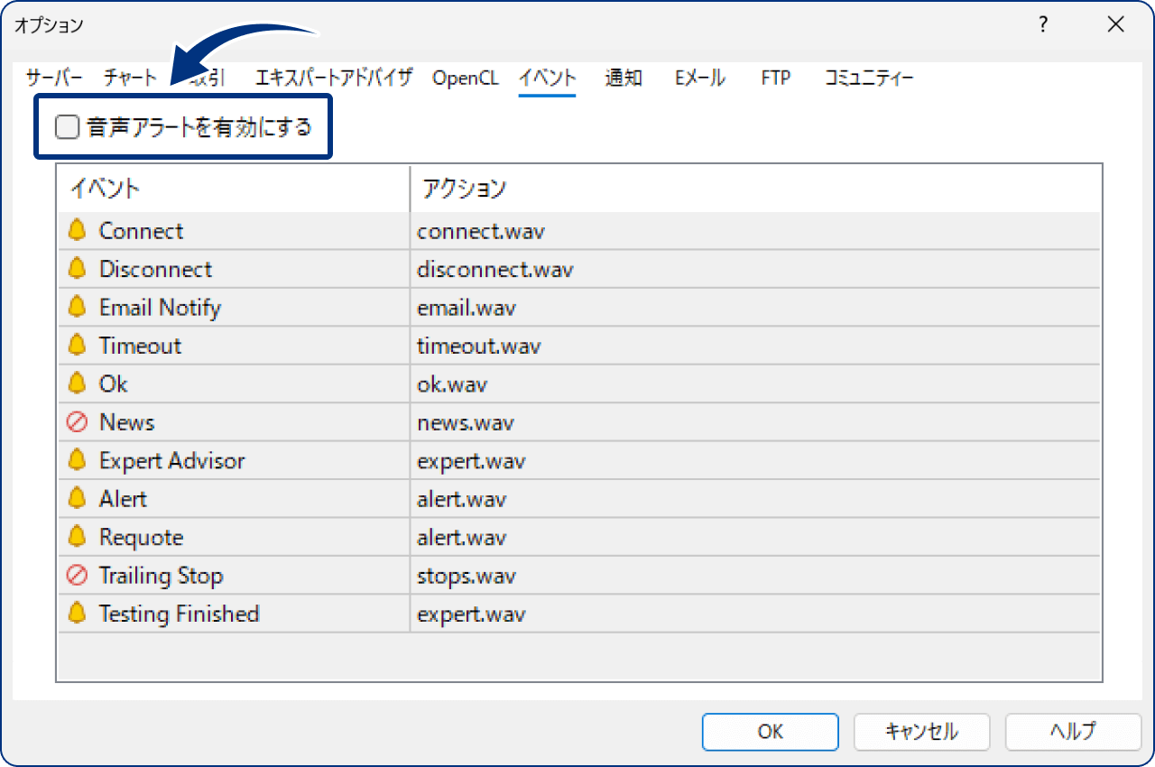Switch to the 通知 tab
Image resolution: width=1155 pixels, height=767 pixels.
tap(623, 78)
